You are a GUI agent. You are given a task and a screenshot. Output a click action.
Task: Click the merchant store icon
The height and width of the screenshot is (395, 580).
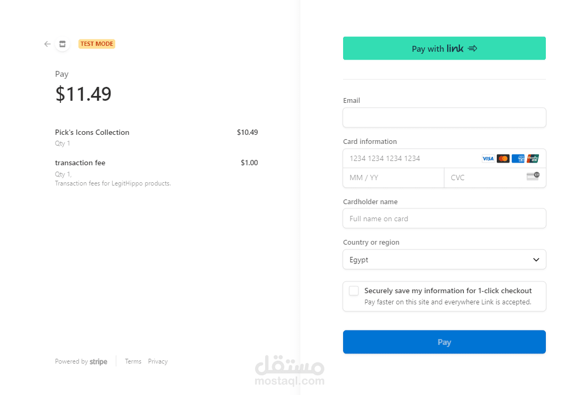coord(62,44)
